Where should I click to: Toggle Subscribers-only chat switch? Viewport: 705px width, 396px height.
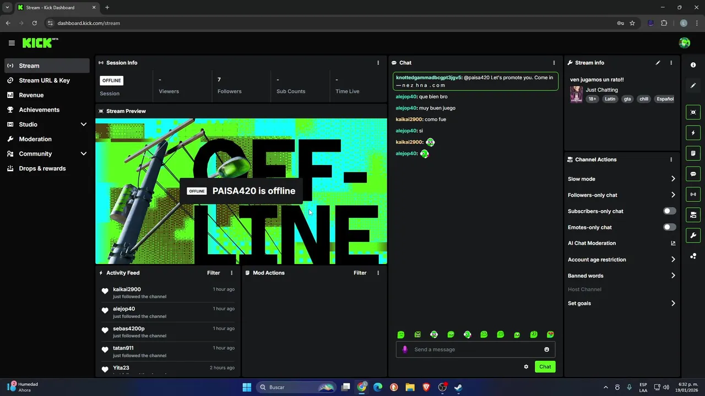click(669, 211)
